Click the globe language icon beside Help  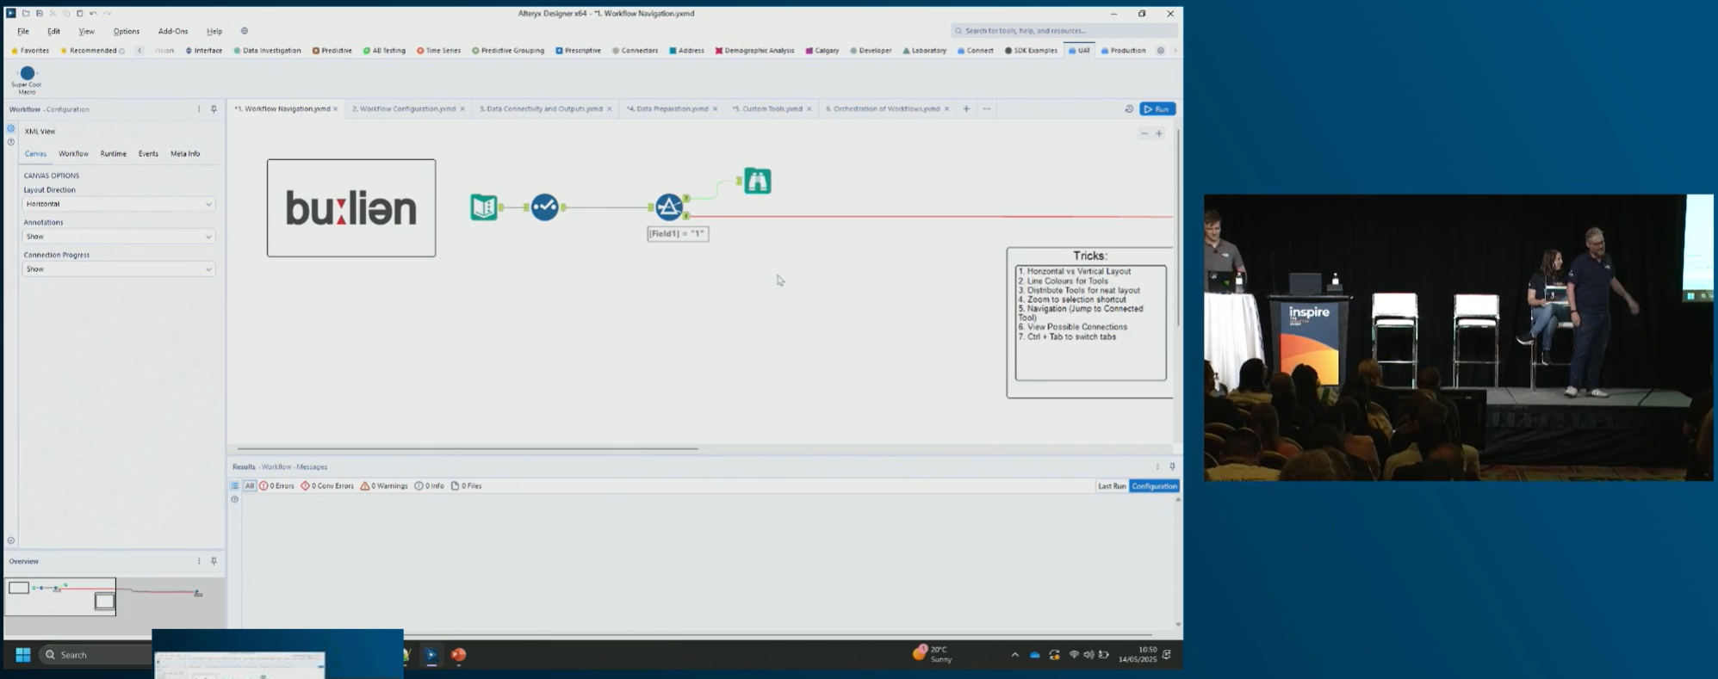click(245, 31)
